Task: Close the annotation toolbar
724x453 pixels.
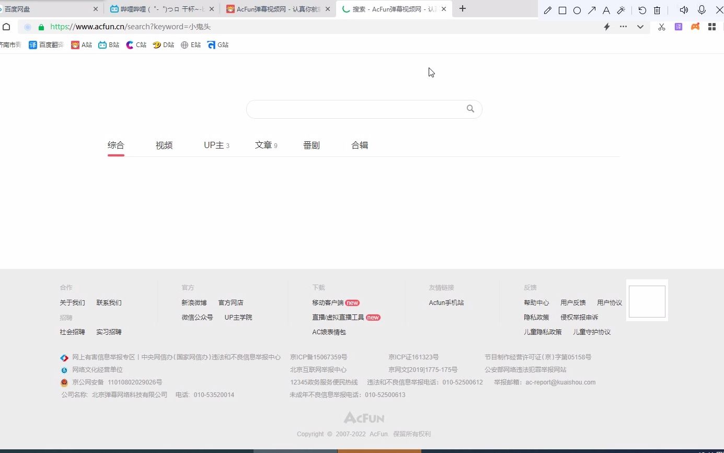Action: (x=719, y=10)
